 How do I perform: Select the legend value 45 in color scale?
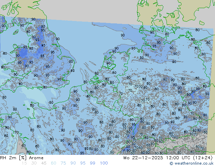pyautogui.click(x=44, y=163)
